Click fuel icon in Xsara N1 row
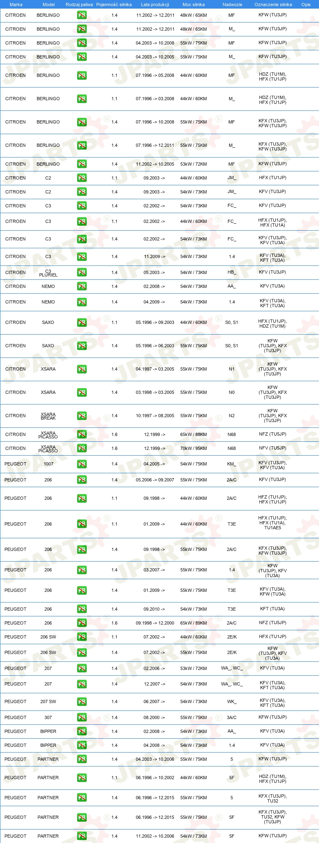319x843 pixels. [x=82, y=369]
